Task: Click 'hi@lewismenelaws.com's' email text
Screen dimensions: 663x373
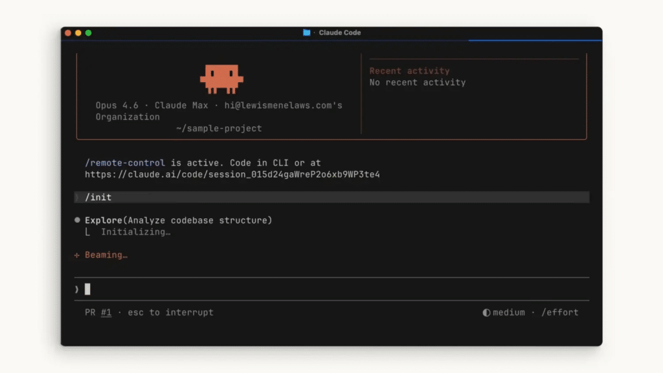Action: (284, 106)
